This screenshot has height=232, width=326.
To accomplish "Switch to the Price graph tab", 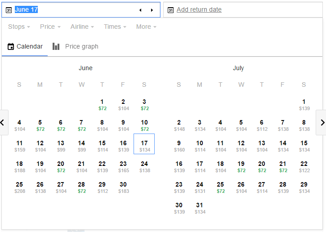I will tap(81, 46).
